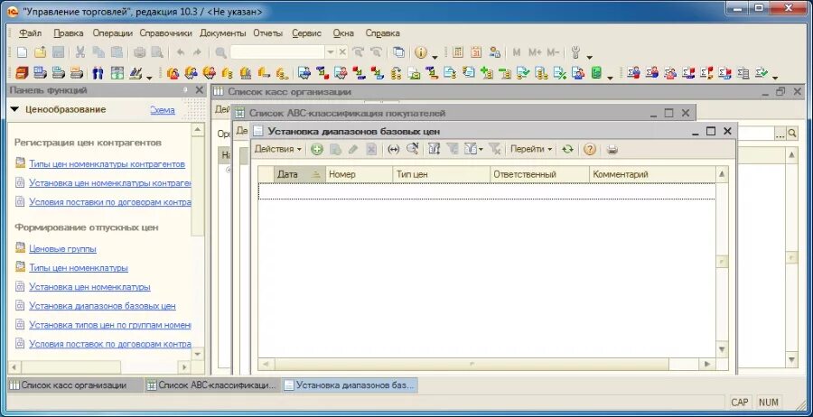Open the calendar icon
Image resolution: width=813 pixels, height=417 pixels.
pyautogui.click(x=476, y=52)
